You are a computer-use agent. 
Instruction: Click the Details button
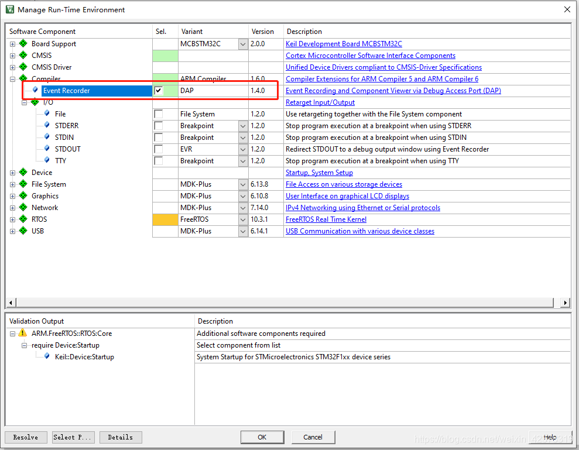[x=121, y=437]
